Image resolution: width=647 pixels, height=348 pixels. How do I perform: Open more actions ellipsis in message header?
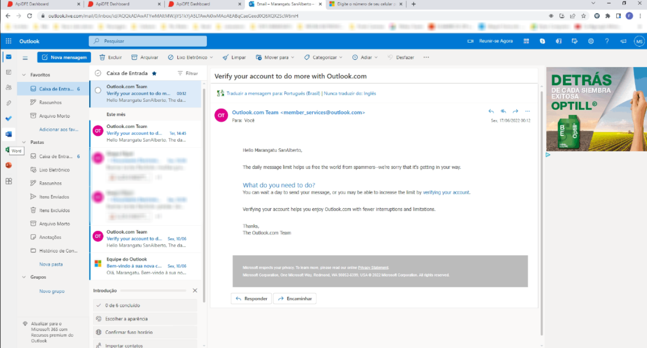(527, 111)
